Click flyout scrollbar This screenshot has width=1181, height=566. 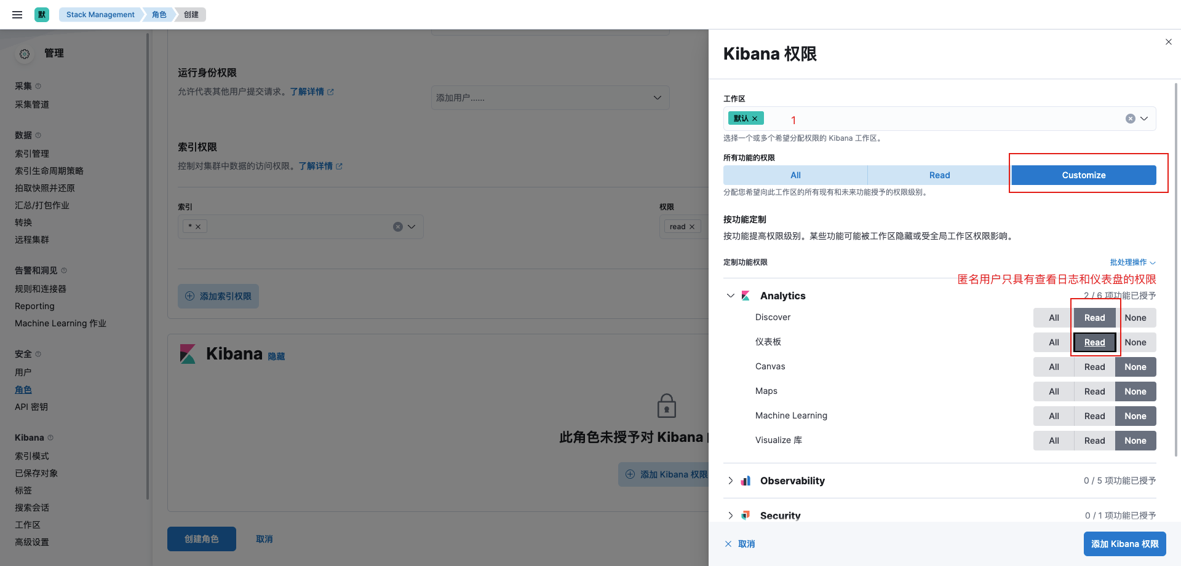(x=1177, y=269)
